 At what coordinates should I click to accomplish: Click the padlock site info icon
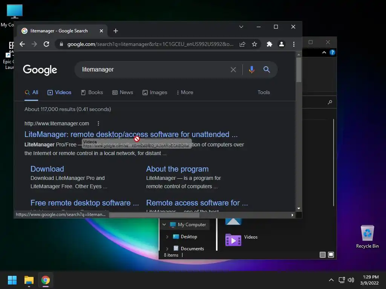(x=61, y=44)
